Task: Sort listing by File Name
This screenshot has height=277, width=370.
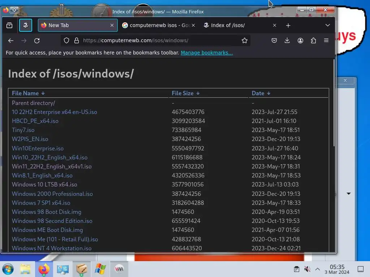Action: 28,93
